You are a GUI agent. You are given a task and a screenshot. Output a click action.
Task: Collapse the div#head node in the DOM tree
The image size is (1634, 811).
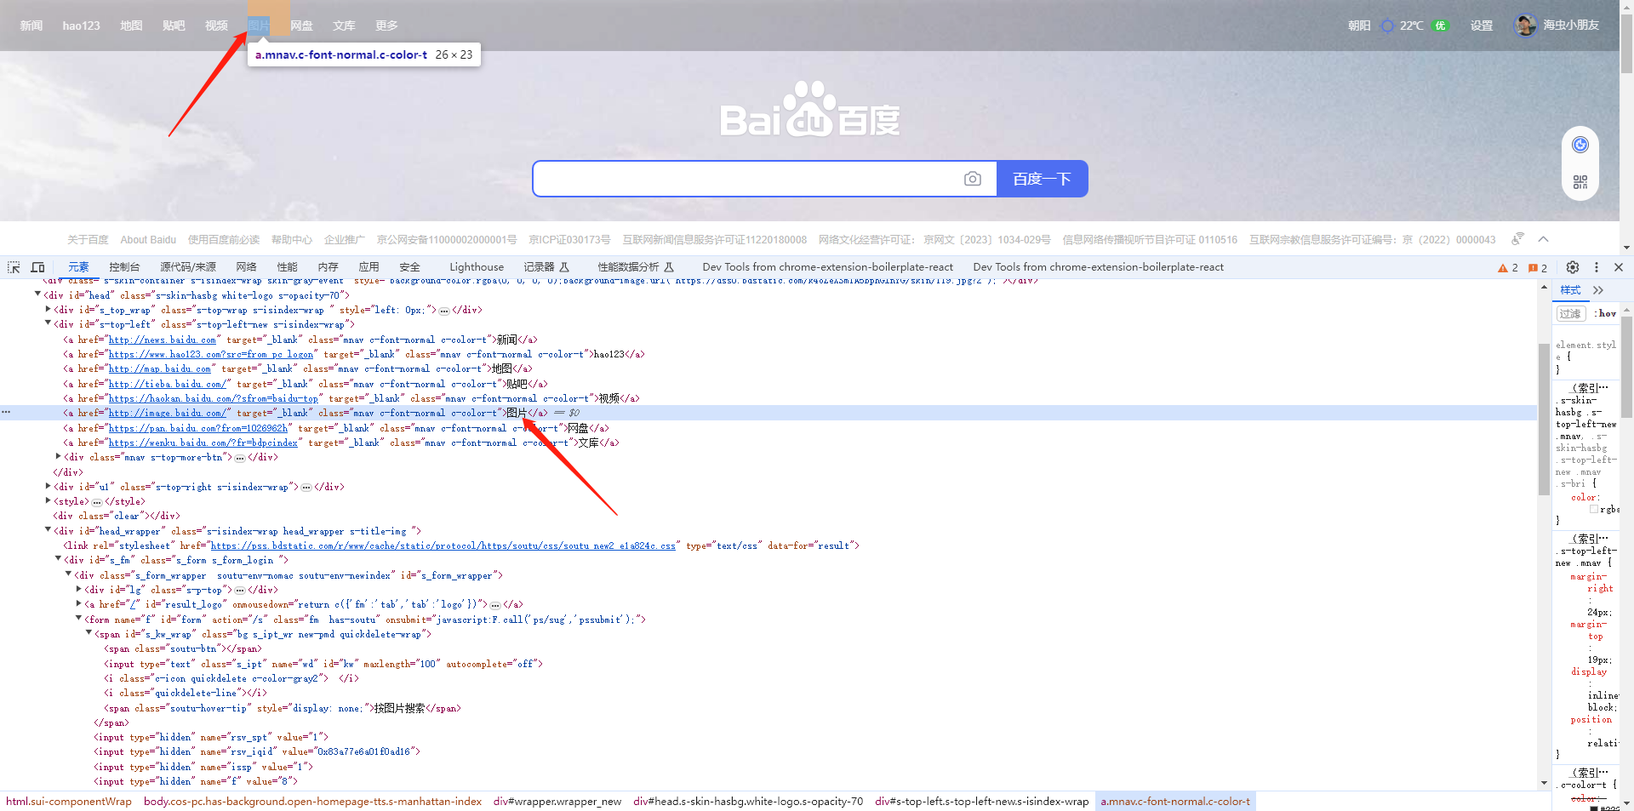click(x=37, y=294)
